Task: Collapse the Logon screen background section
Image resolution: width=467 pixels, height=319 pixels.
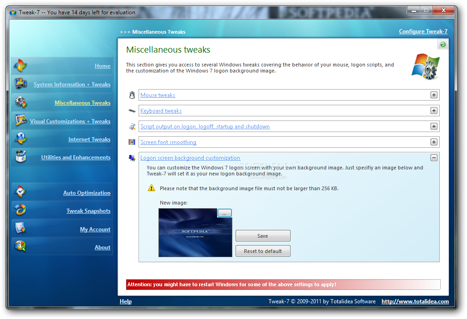Action: pos(434,158)
